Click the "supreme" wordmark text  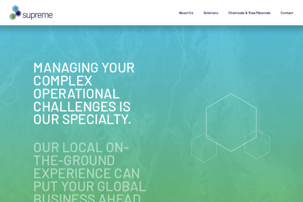pos(37,15)
